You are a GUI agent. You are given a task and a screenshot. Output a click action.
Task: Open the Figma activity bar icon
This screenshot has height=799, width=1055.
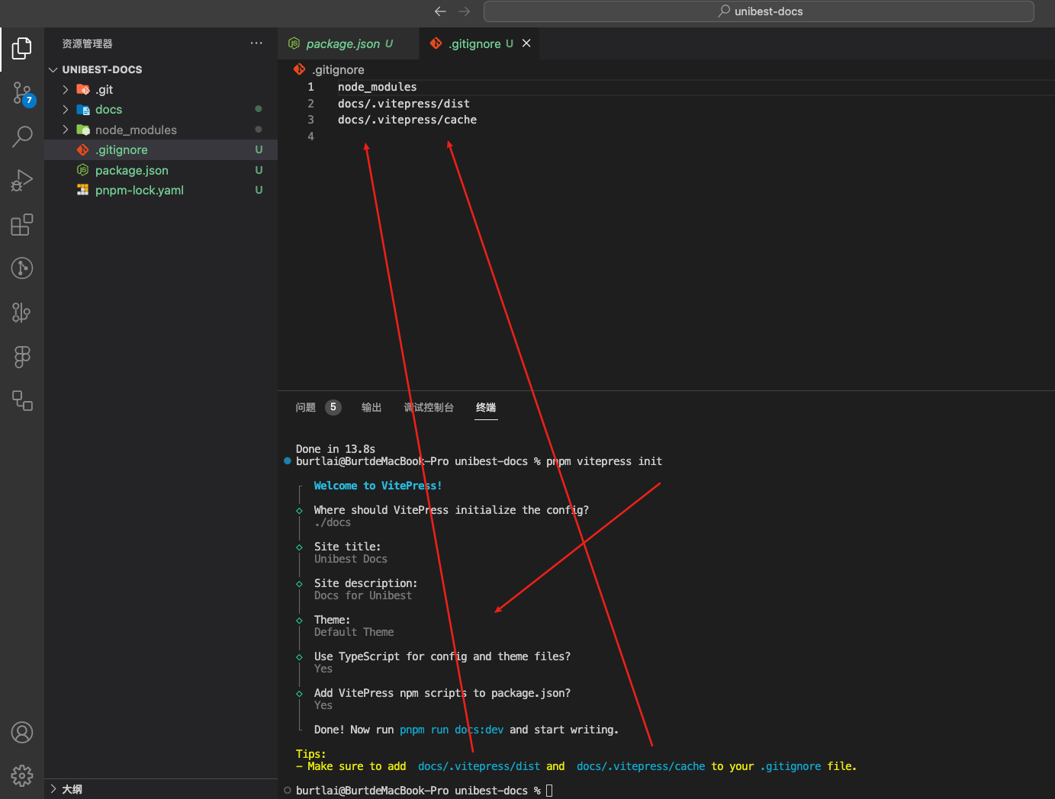pyautogui.click(x=22, y=356)
